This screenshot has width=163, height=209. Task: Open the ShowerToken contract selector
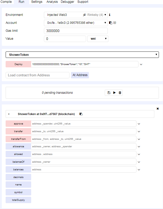pos(82,55)
